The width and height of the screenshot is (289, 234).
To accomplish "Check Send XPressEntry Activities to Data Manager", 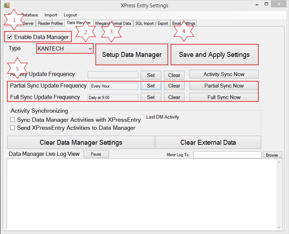I will (x=12, y=128).
